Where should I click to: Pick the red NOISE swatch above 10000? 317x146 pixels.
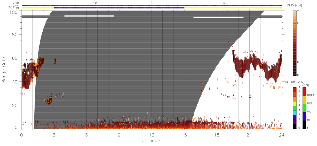(304, 91)
